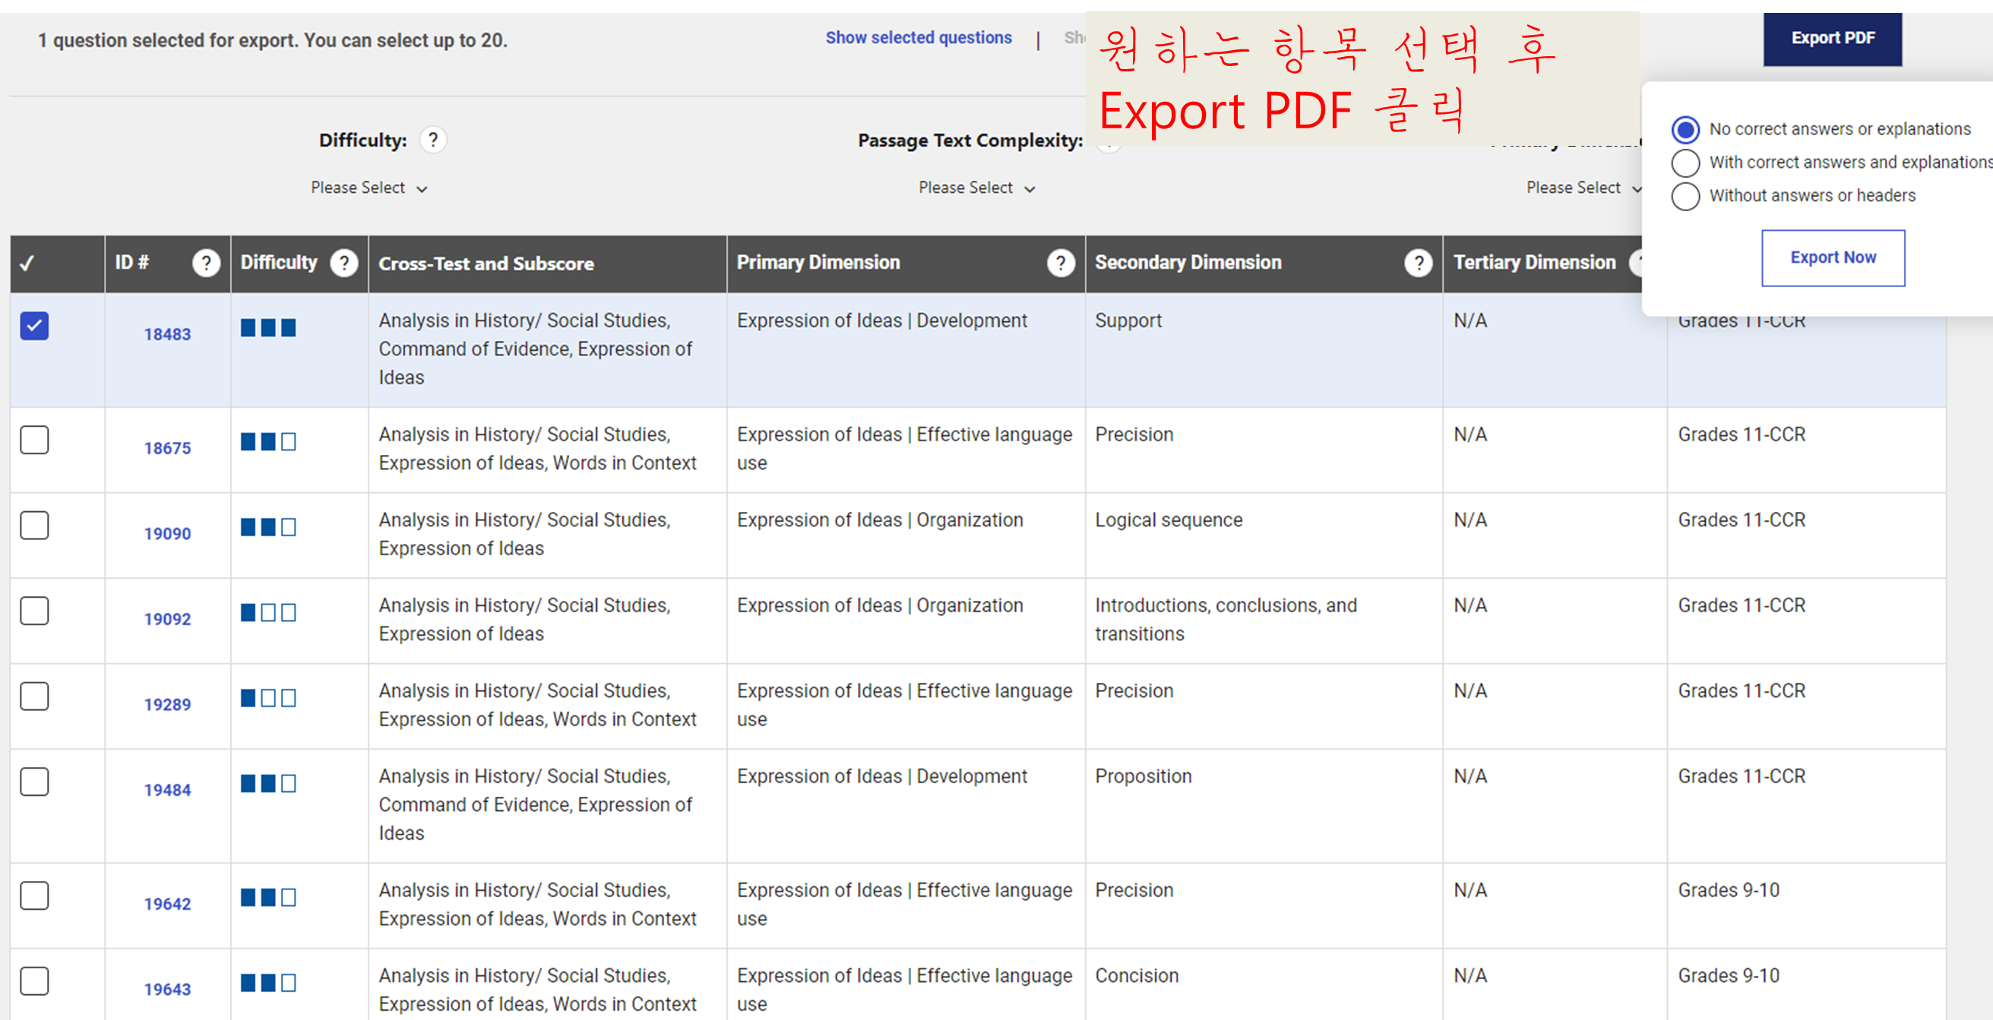Viewport: 1993px width, 1020px height.
Task: Select 'With correct answers and explanations' radio
Action: pos(1685,163)
